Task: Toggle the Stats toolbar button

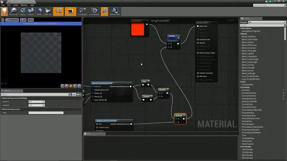Action: click(x=104, y=12)
